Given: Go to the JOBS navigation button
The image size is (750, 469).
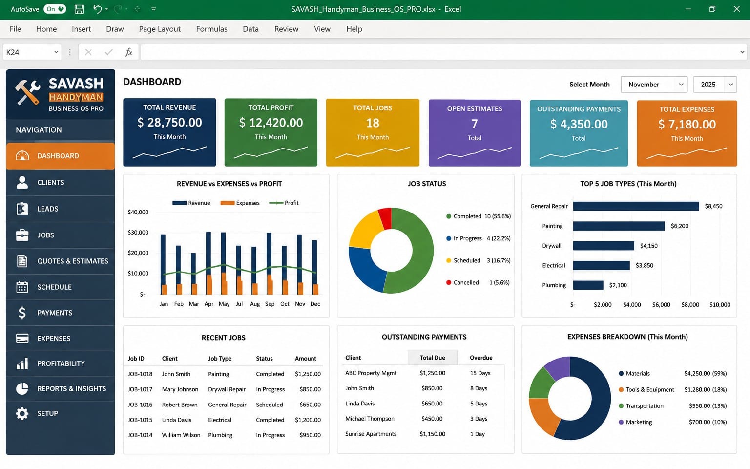Looking at the screenshot, I should [x=61, y=235].
